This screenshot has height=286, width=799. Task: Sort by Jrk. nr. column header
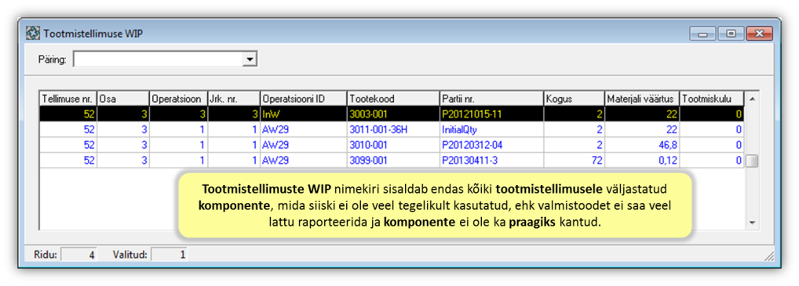tap(234, 99)
